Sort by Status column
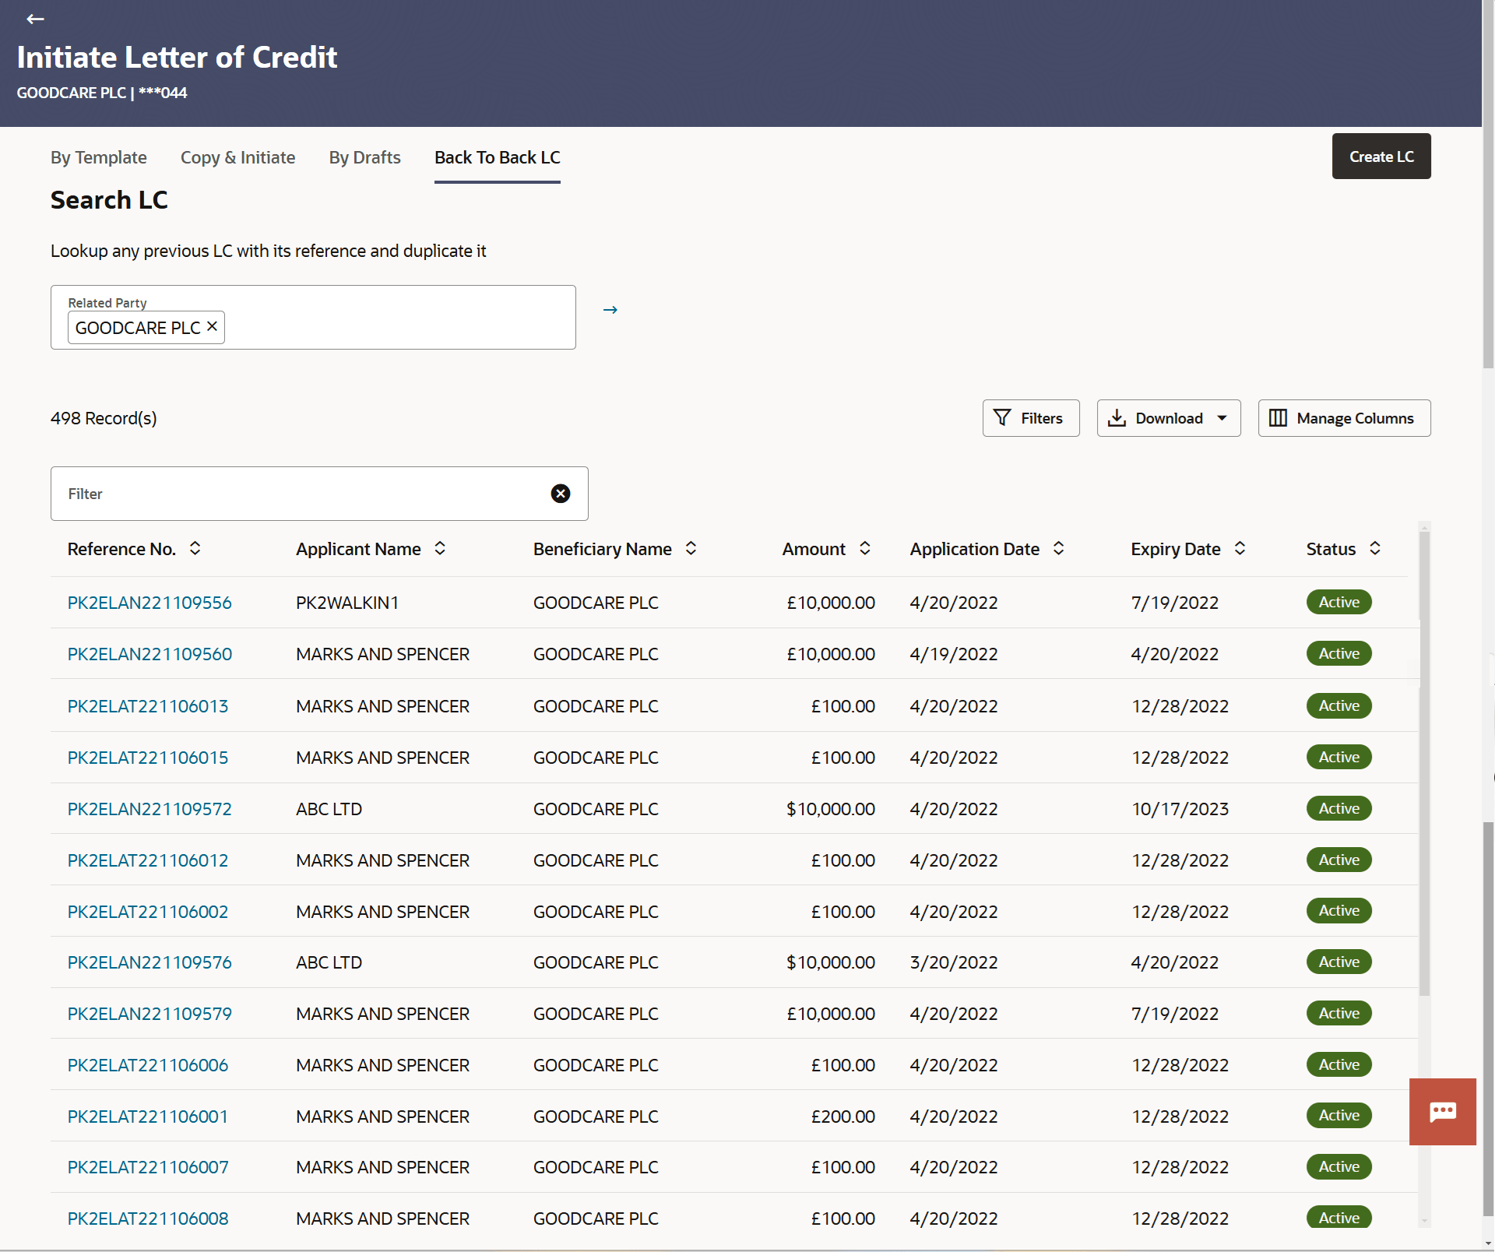 click(1375, 549)
